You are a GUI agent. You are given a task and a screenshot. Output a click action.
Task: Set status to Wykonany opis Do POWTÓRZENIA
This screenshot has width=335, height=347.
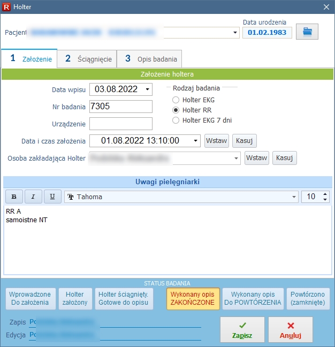(253, 298)
